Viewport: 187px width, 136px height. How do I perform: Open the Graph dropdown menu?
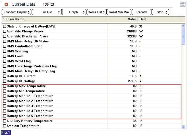coord(75,12)
